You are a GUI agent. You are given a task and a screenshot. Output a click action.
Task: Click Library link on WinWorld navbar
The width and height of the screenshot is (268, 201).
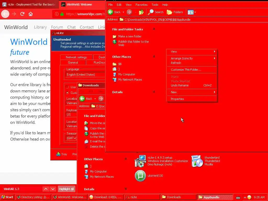coord(40,27)
